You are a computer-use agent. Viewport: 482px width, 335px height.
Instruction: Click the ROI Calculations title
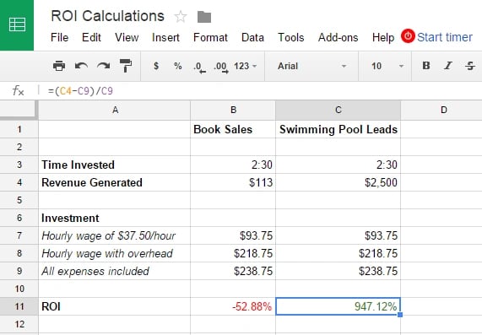(x=107, y=16)
